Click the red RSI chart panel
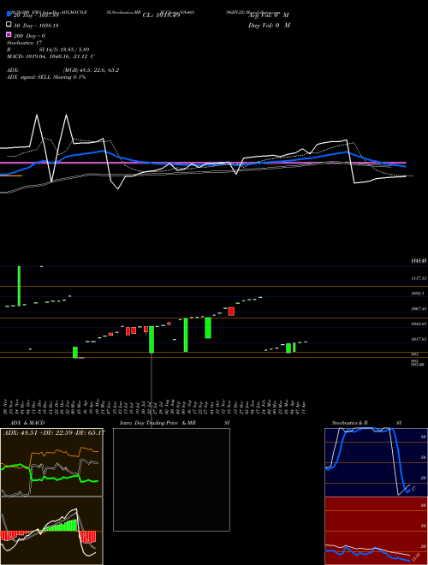This screenshot has height=565, width=428. point(376,531)
